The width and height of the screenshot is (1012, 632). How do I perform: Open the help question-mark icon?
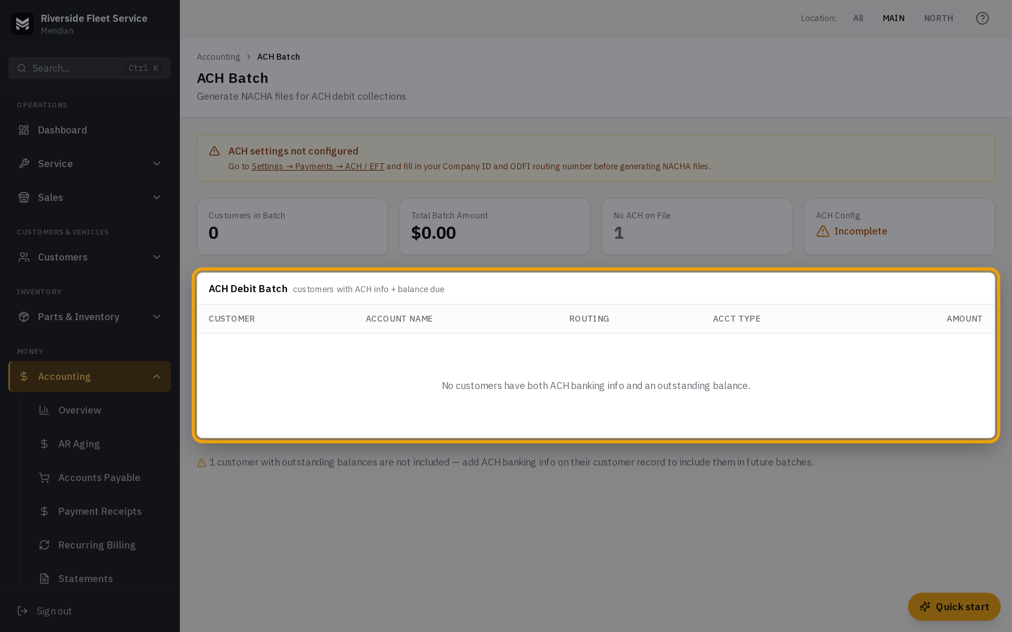tap(982, 18)
